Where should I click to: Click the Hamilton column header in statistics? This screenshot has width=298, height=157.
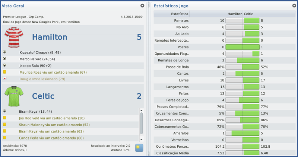[x=234, y=14]
